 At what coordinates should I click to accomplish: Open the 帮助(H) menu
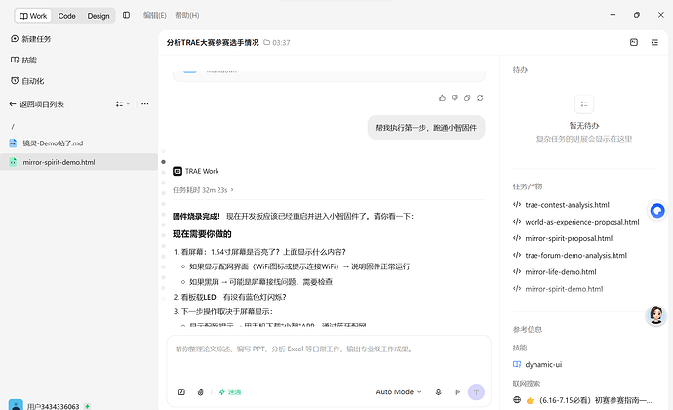186,15
